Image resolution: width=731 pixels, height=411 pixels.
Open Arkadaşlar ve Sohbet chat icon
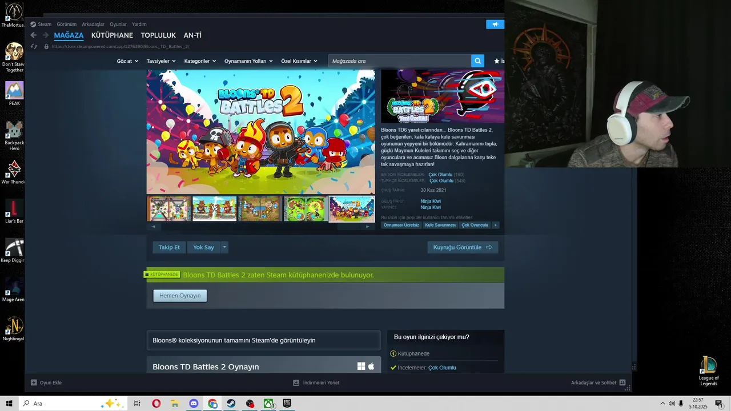(x=622, y=382)
